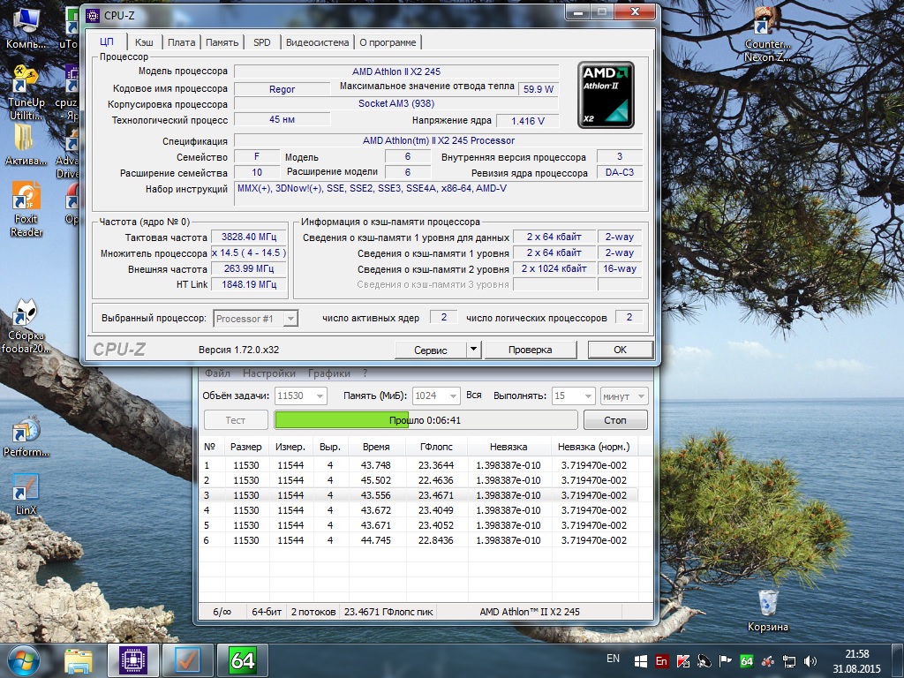Click the red En tray icon
This screenshot has height=678, width=904.
[x=661, y=661]
